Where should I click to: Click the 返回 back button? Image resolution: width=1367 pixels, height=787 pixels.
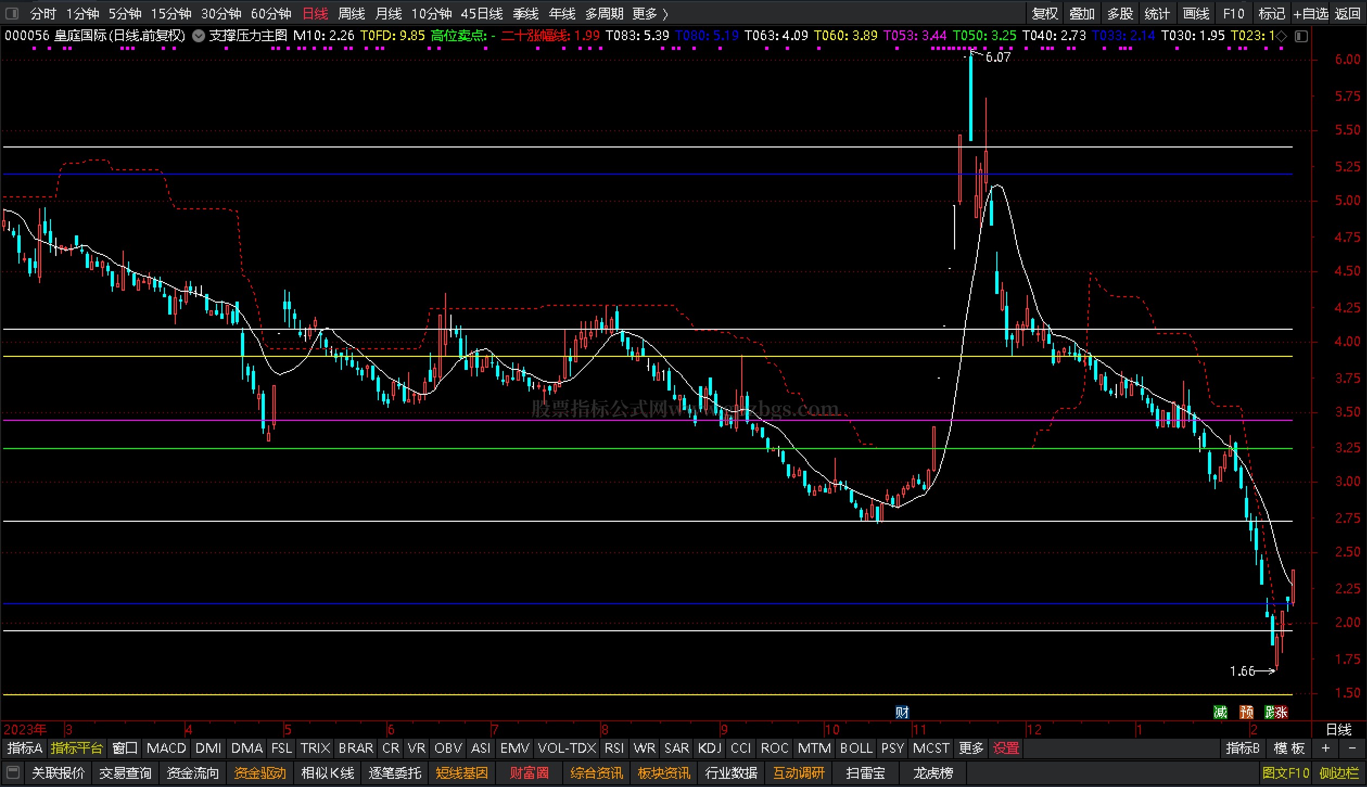click(1347, 14)
